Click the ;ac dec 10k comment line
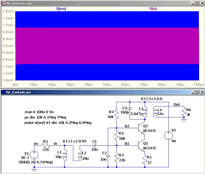205x174 pixels. (x=44, y=117)
